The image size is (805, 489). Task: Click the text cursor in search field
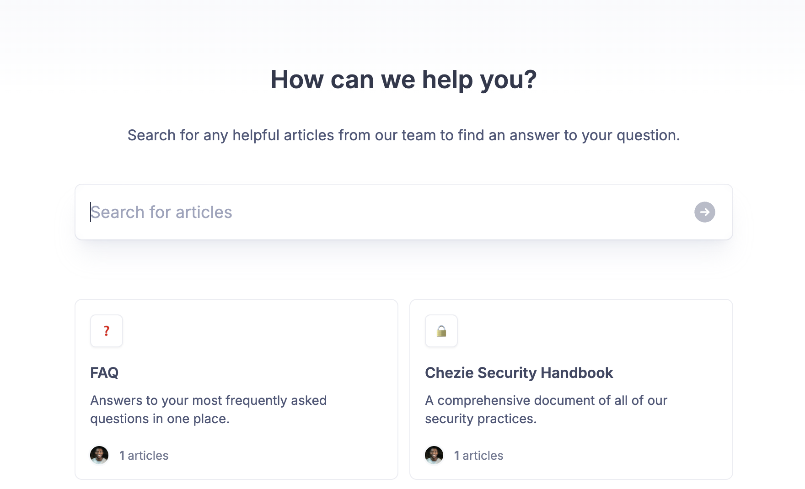(x=91, y=212)
